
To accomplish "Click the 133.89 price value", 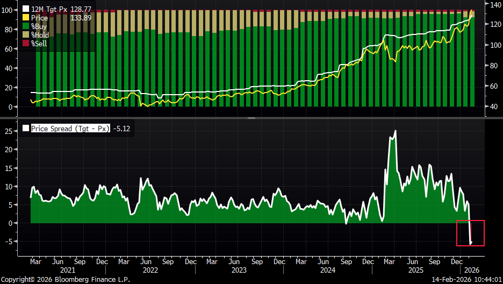I will [x=81, y=18].
